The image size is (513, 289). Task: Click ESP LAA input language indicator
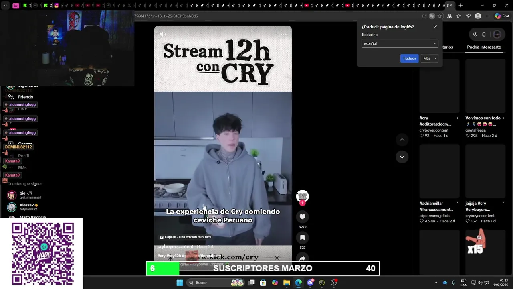[x=463, y=283]
